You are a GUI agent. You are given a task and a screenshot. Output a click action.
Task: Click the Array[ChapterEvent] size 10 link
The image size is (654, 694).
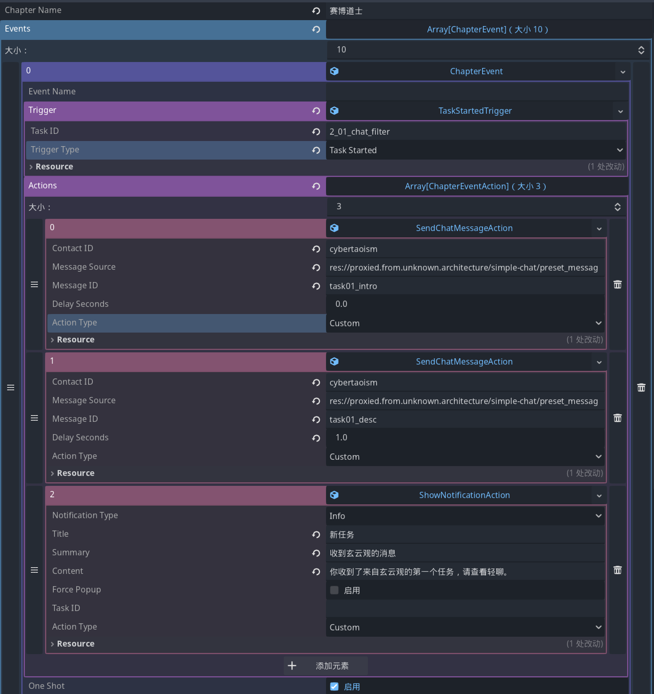(487, 29)
